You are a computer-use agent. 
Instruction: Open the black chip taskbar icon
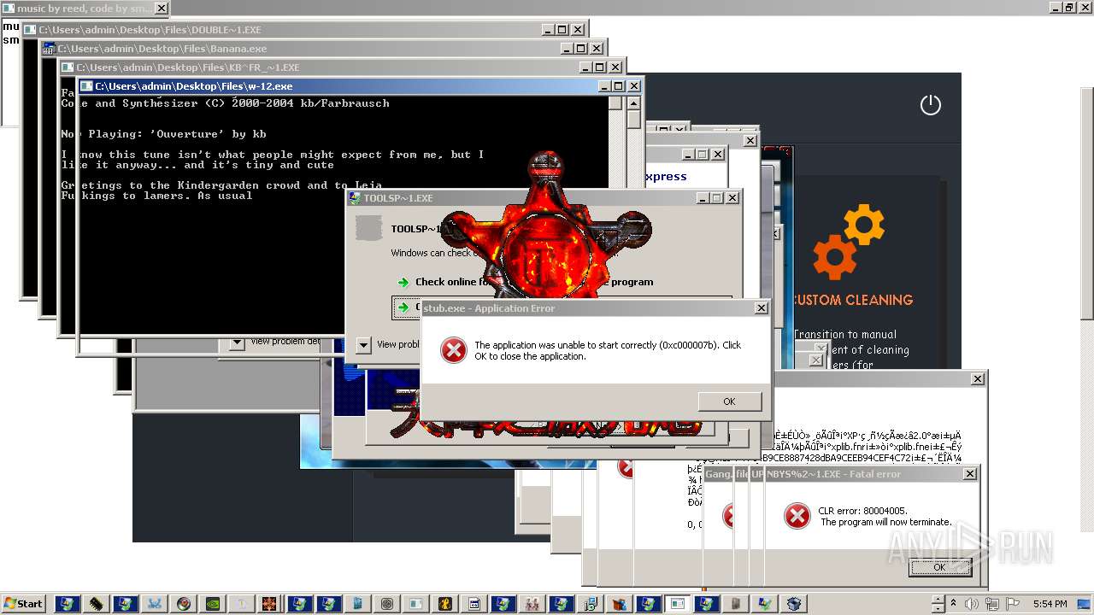point(96,604)
